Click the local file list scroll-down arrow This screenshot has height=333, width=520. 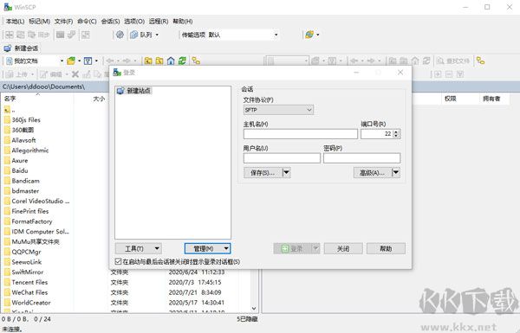[254, 308]
